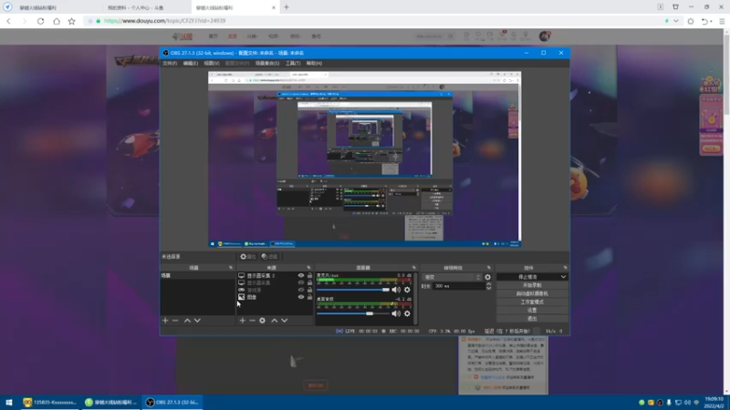
Task: Open a new browser tab
Action: pos(287,7)
